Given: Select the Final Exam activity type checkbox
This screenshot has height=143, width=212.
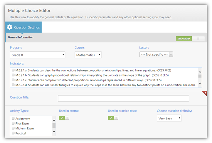Looking at the screenshot, I should [x=13, y=124].
